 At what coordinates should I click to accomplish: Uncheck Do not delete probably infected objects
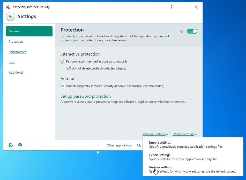(x=68, y=68)
